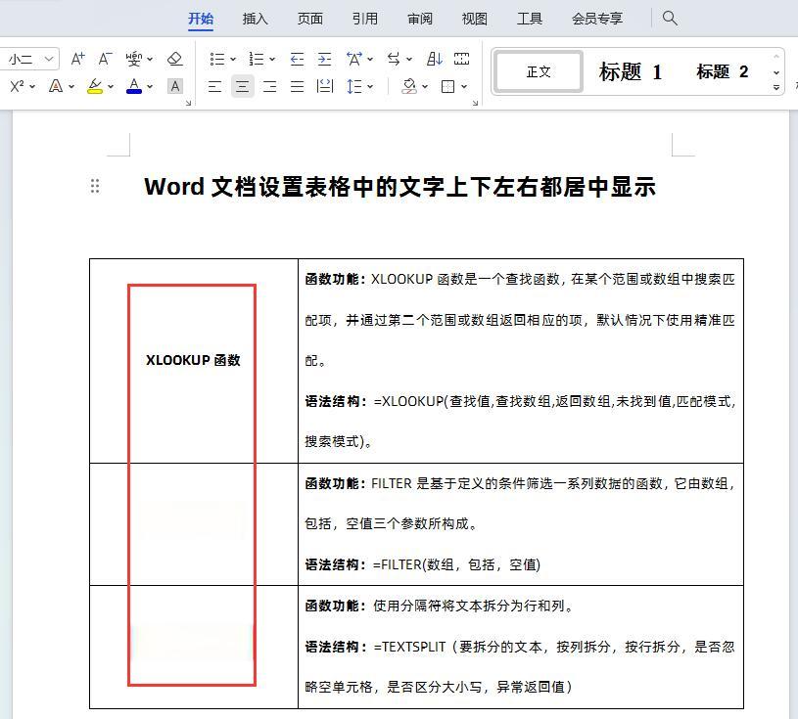Click the decrease indent icon
This screenshot has height=719, width=798.
pos(298,59)
